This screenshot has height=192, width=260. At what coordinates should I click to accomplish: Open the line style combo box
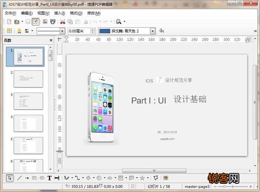pos(51,31)
